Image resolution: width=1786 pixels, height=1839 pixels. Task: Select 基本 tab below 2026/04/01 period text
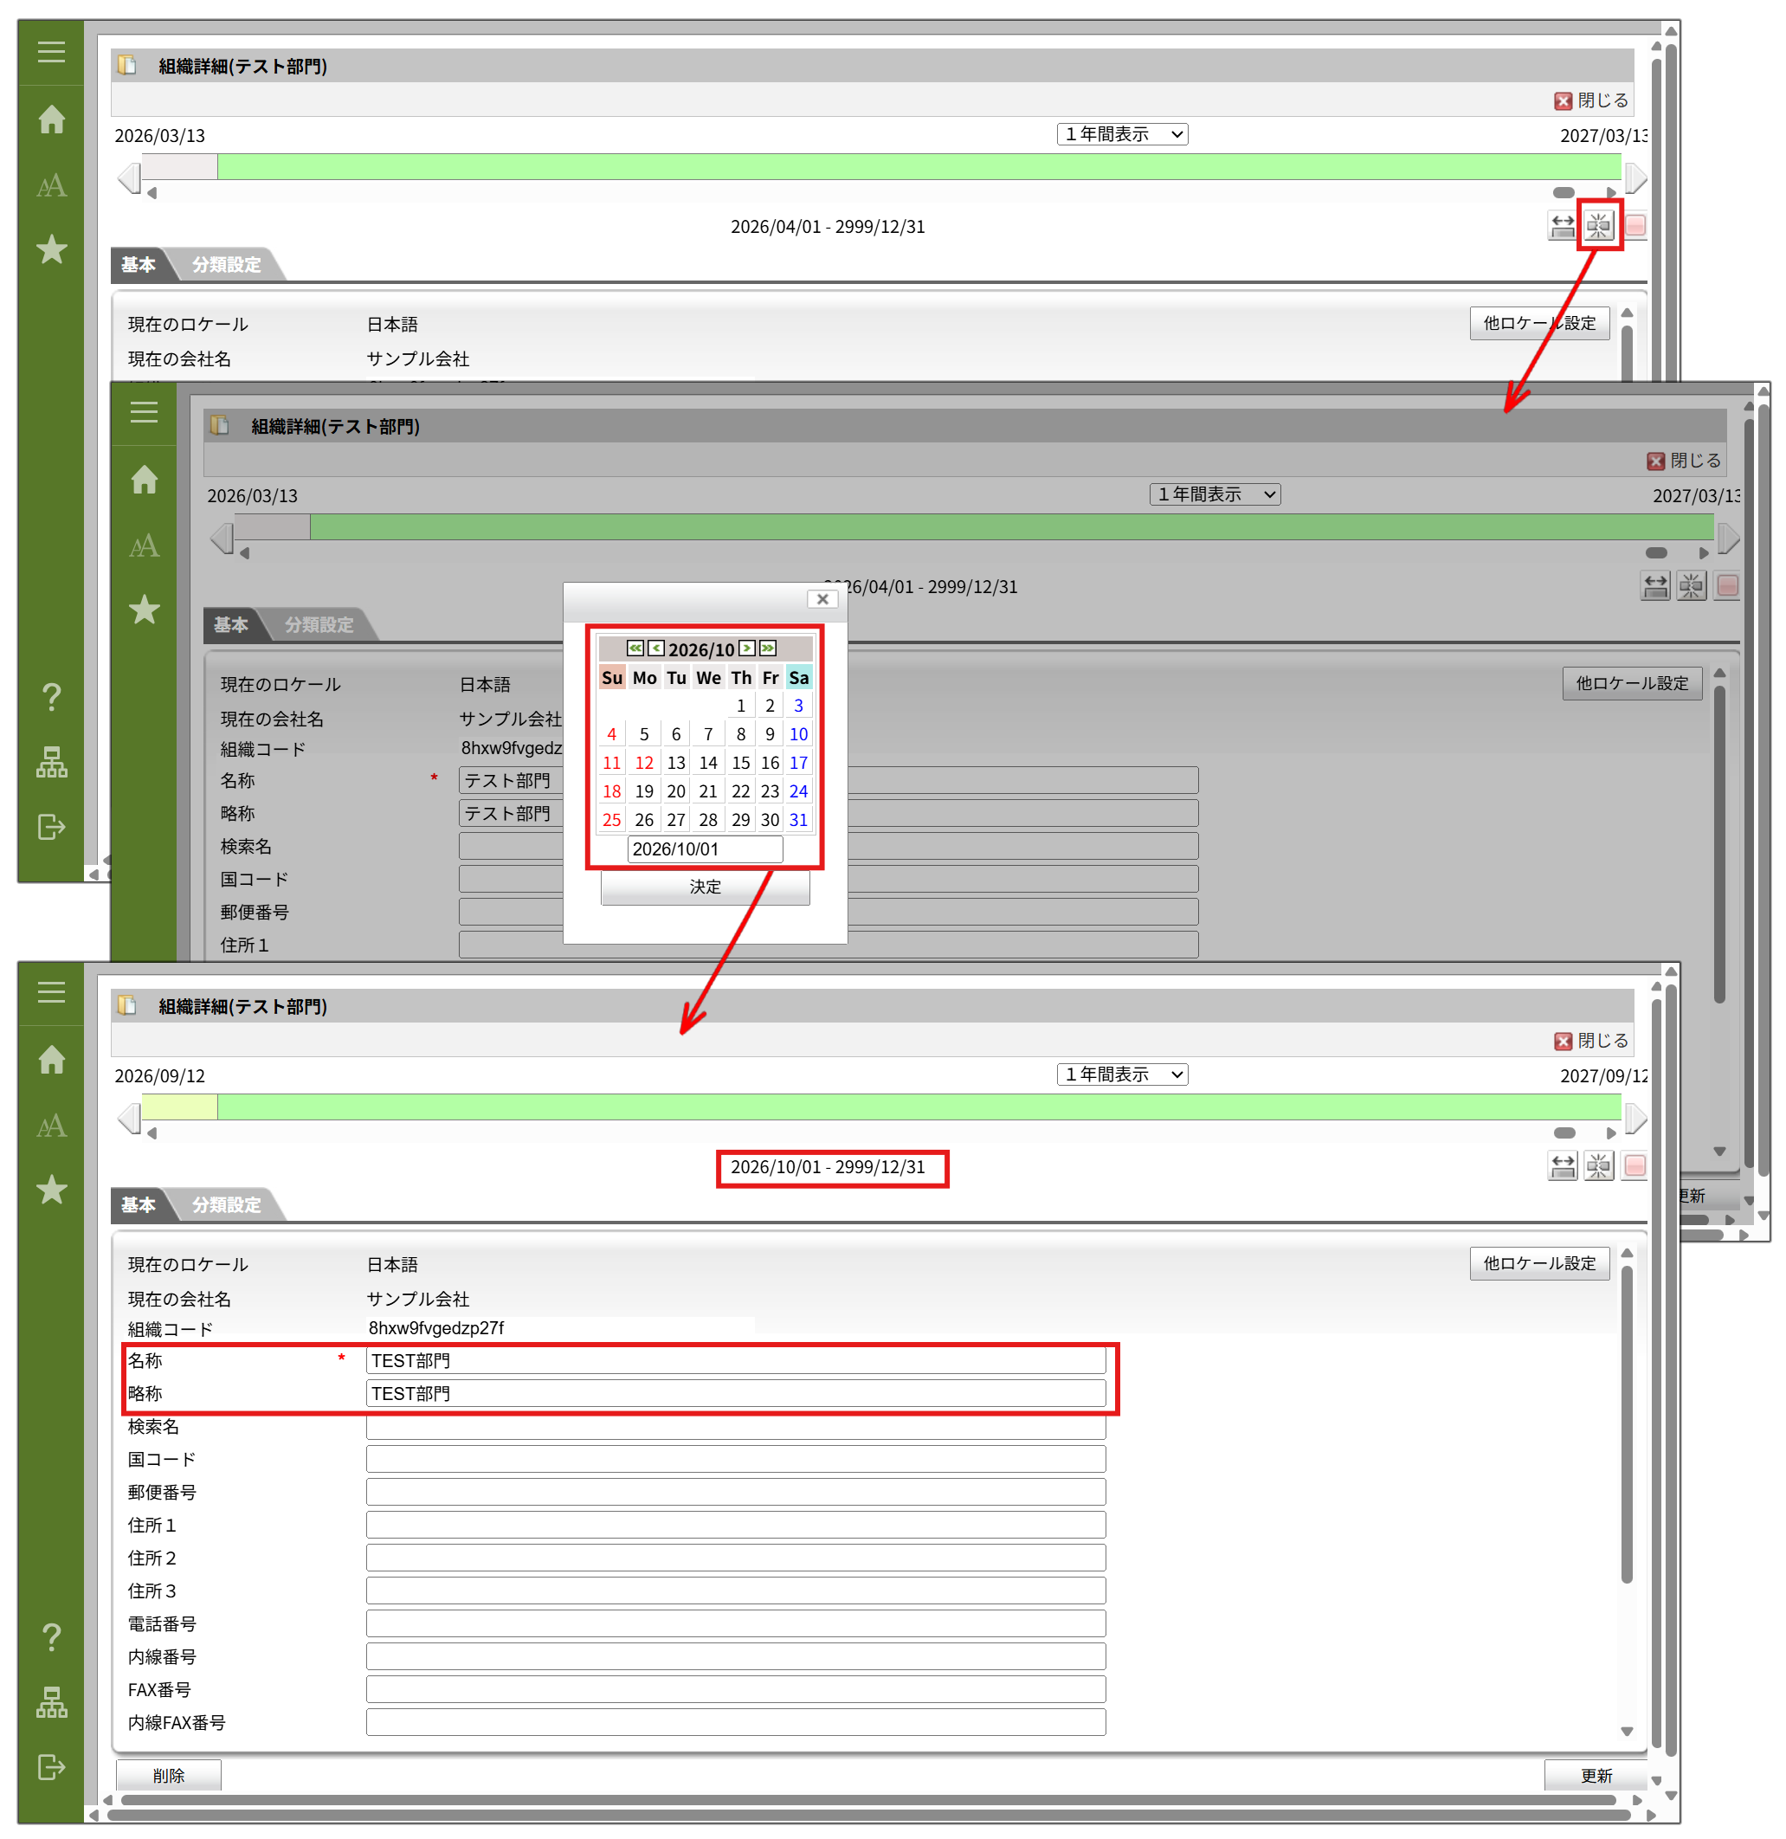point(138,265)
